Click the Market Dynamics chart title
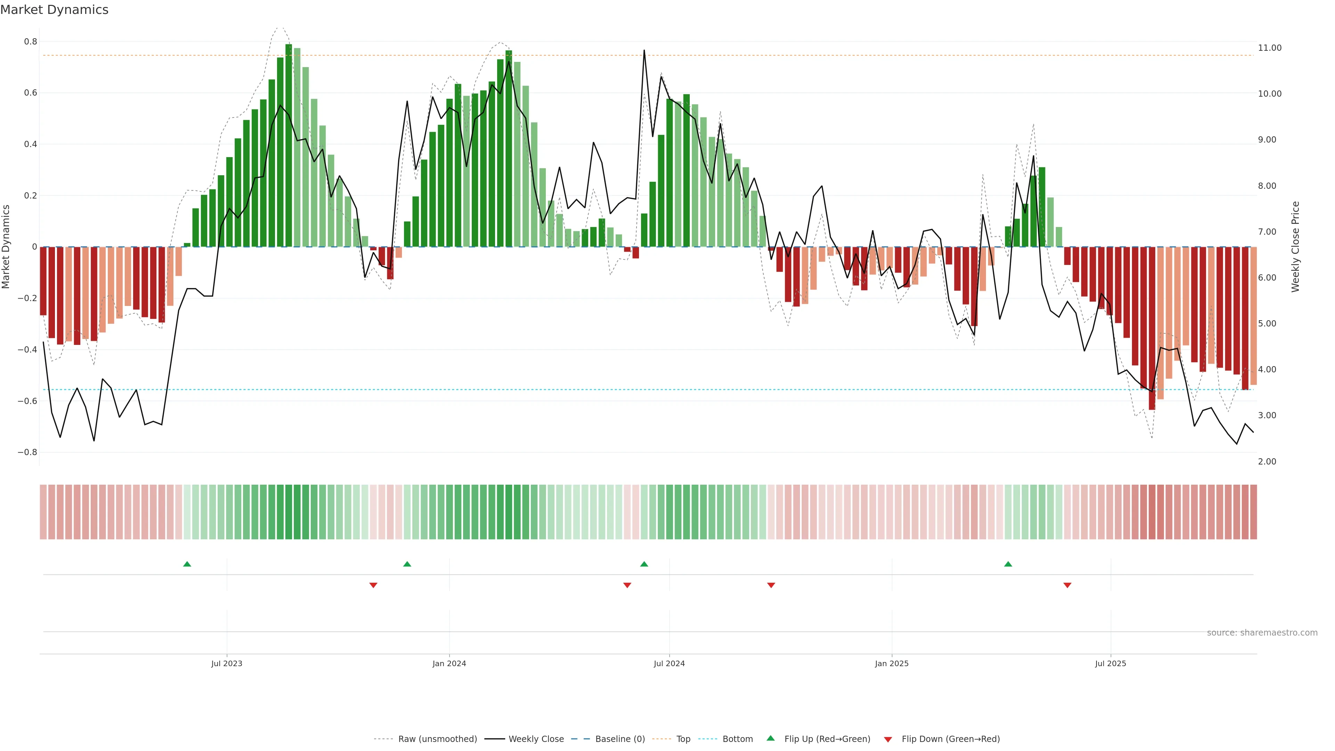The width and height of the screenshot is (1335, 751). coord(55,10)
